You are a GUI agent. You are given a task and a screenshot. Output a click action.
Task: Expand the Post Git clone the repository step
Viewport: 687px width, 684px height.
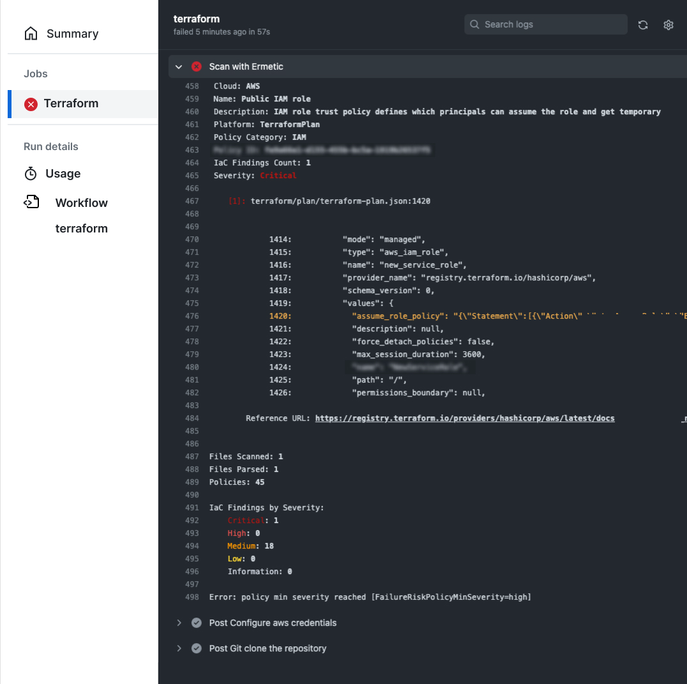179,648
